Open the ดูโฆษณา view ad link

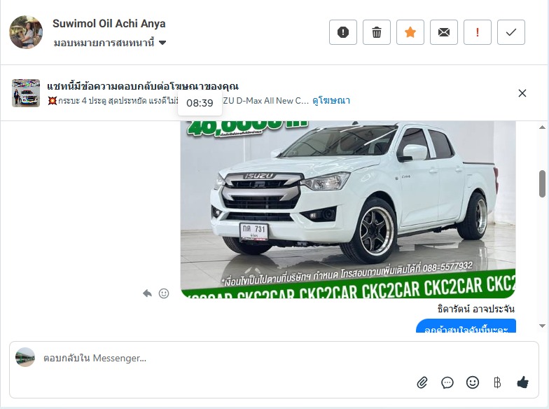331,101
